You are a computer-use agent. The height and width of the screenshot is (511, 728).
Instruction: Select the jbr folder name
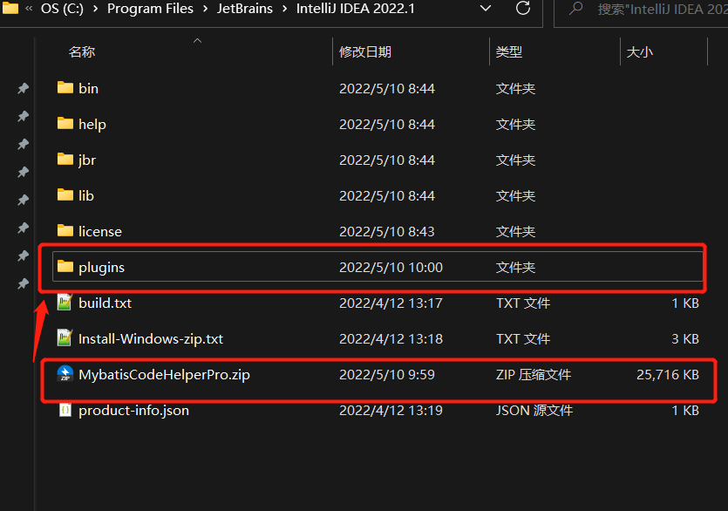pos(87,160)
